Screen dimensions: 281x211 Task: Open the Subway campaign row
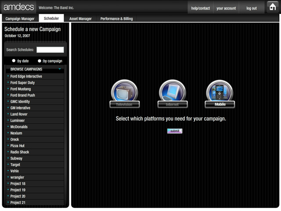tap(35, 158)
